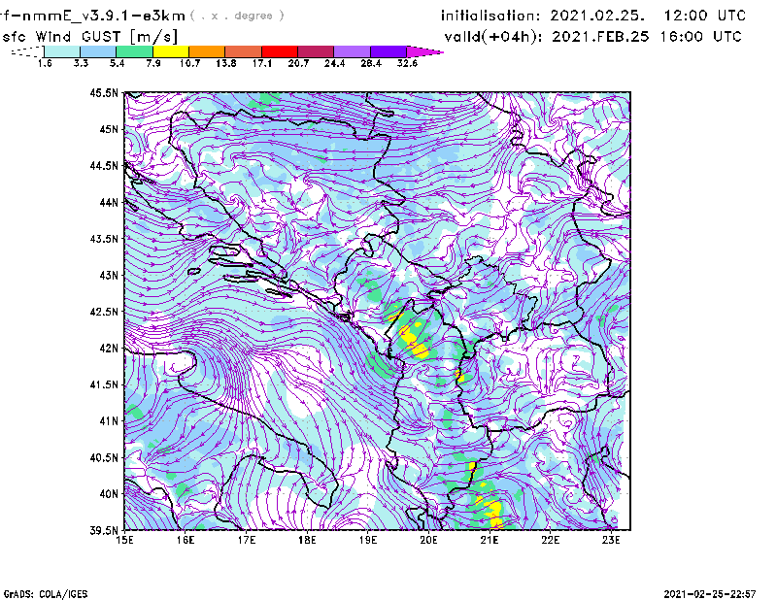Click the magenta arrow end of colorbar
Viewport: 777px width, 600px height.
(x=424, y=51)
